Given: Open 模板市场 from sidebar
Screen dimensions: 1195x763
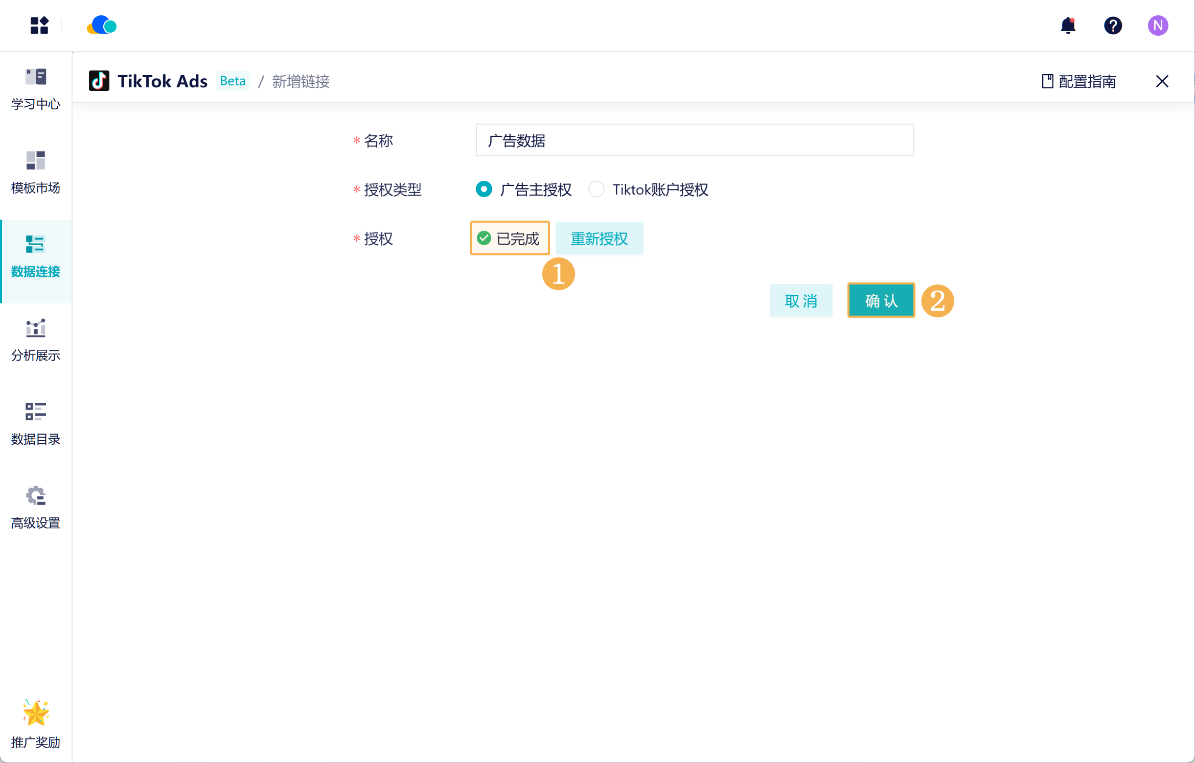Looking at the screenshot, I should point(36,172).
